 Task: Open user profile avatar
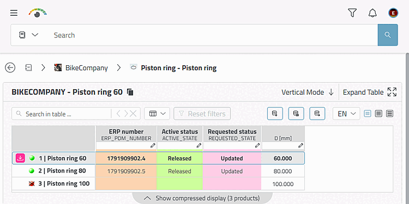coord(393,13)
